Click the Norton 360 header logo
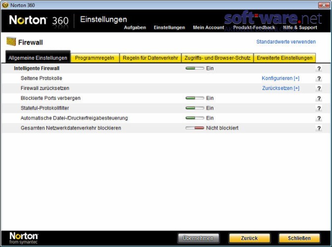332x247 pixels. click(39, 21)
